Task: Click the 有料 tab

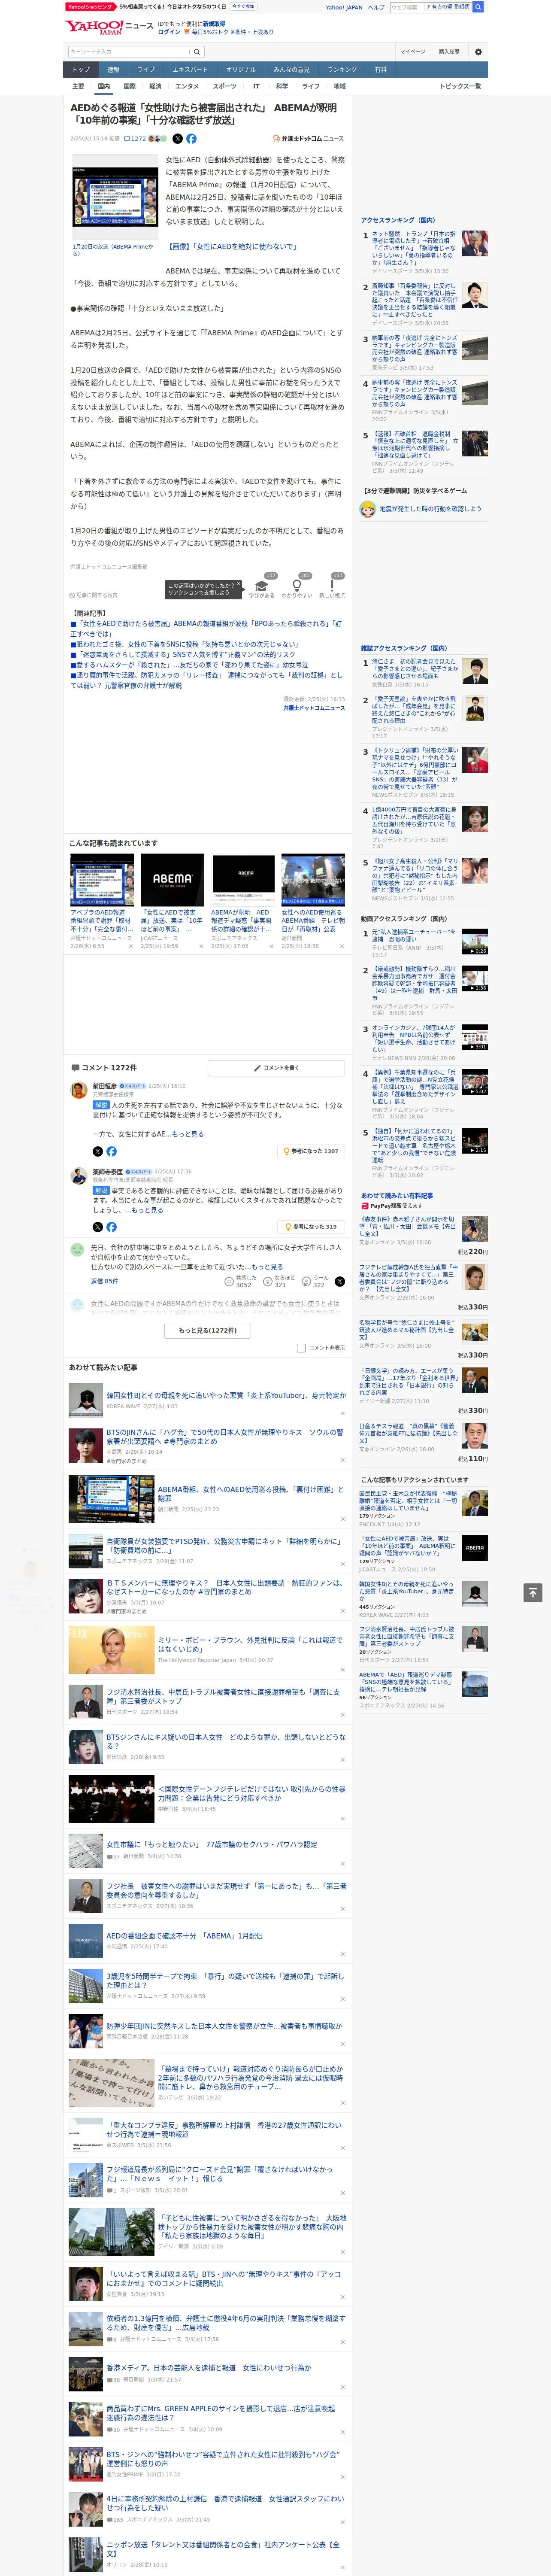Action: coord(380,70)
